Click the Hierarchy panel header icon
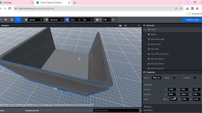202x113 pixels. pos(144,25)
